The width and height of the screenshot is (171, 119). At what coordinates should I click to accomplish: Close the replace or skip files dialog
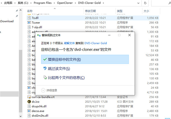[x=129, y=35]
